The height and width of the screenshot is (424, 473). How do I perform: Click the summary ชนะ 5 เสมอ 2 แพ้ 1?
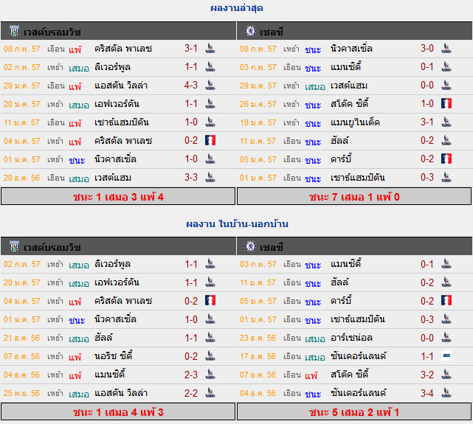(354, 412)
